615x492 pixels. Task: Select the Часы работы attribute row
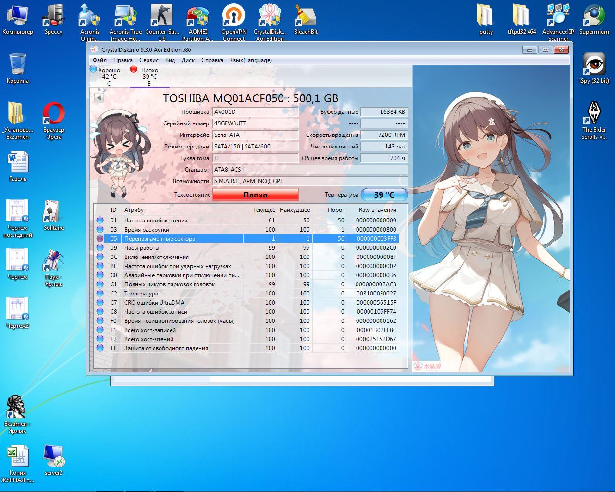point(246,248)
